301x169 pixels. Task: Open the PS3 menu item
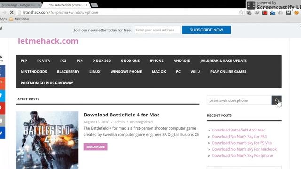(x=63, y=61)
